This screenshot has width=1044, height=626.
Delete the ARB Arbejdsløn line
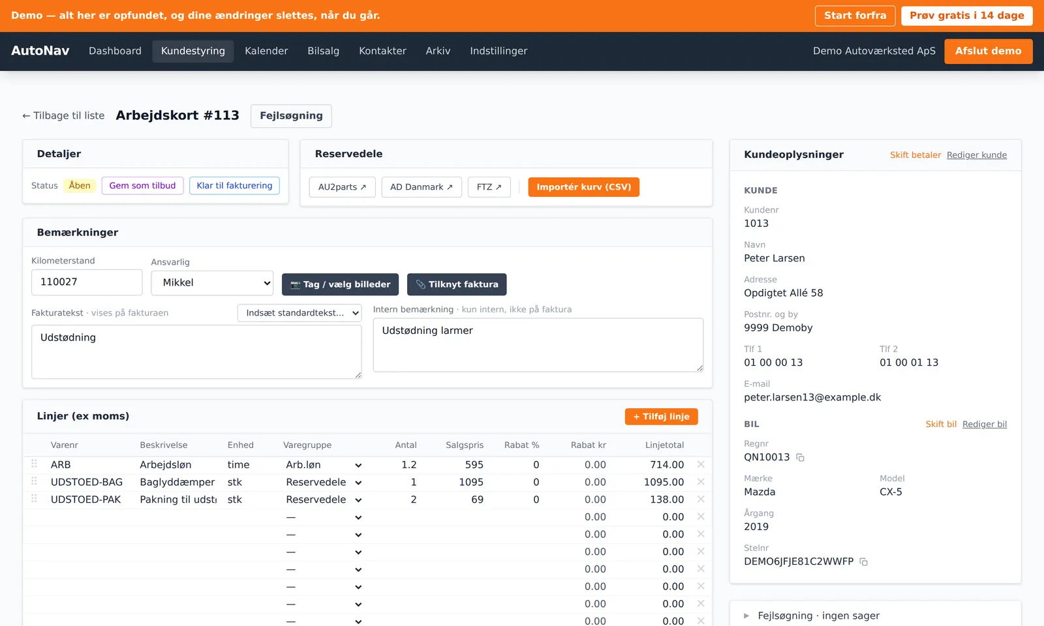click(701, 464)
